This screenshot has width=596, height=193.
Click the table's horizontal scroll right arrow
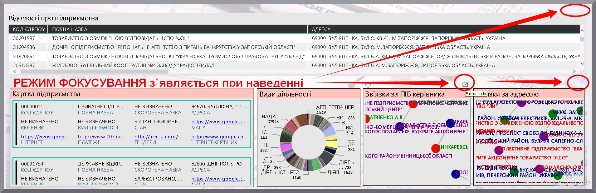[575, 71]
